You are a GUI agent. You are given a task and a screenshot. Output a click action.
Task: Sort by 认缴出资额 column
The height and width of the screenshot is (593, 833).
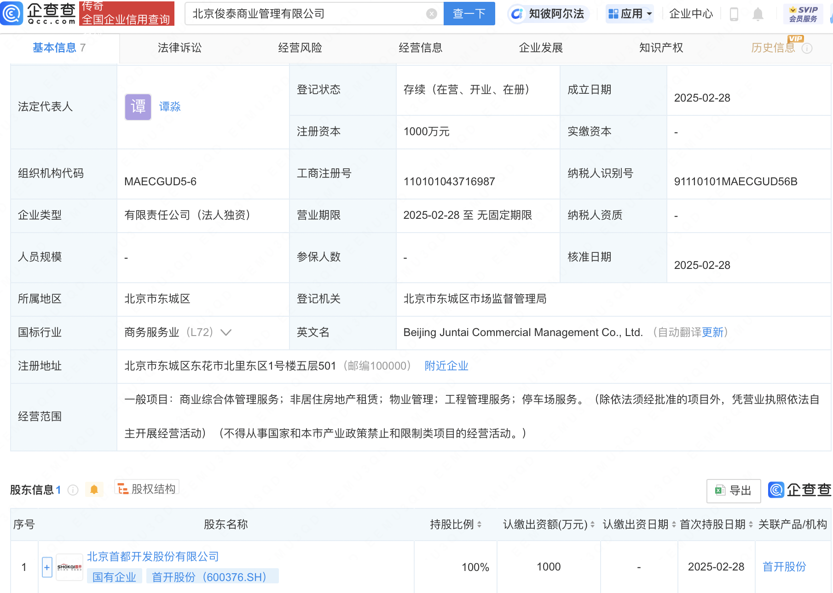(x=592, y=525)
